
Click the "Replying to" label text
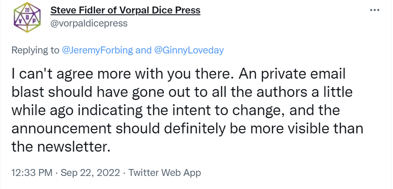tap(35, 50)
